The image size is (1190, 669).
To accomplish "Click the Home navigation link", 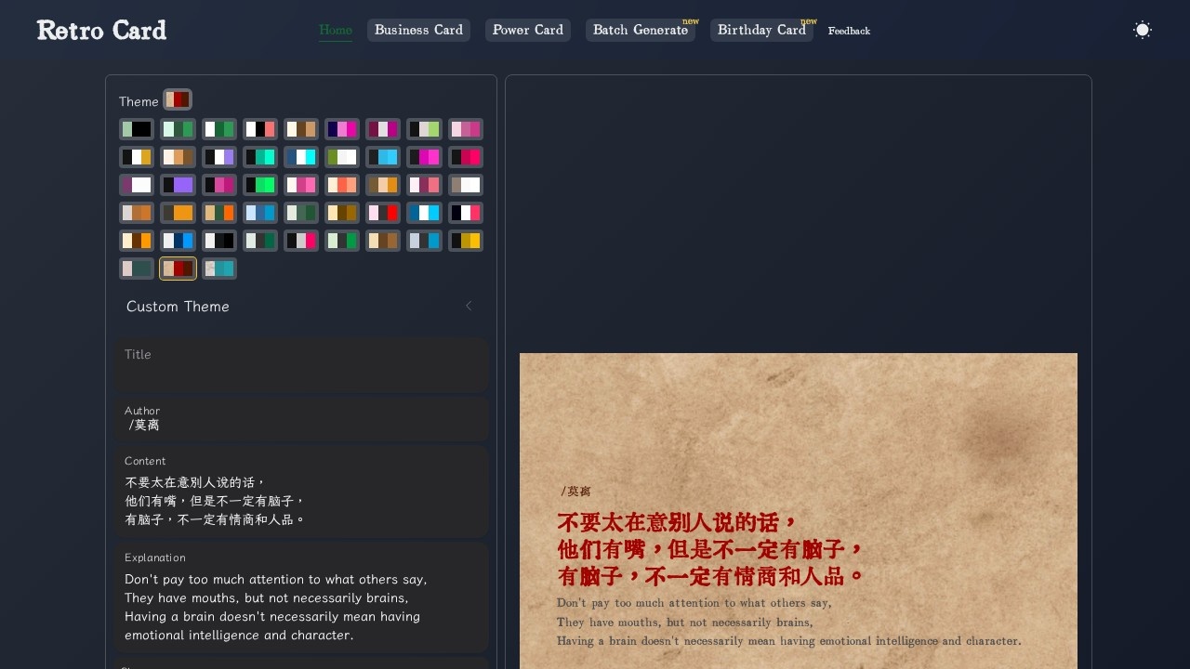I will coord(335,30).
